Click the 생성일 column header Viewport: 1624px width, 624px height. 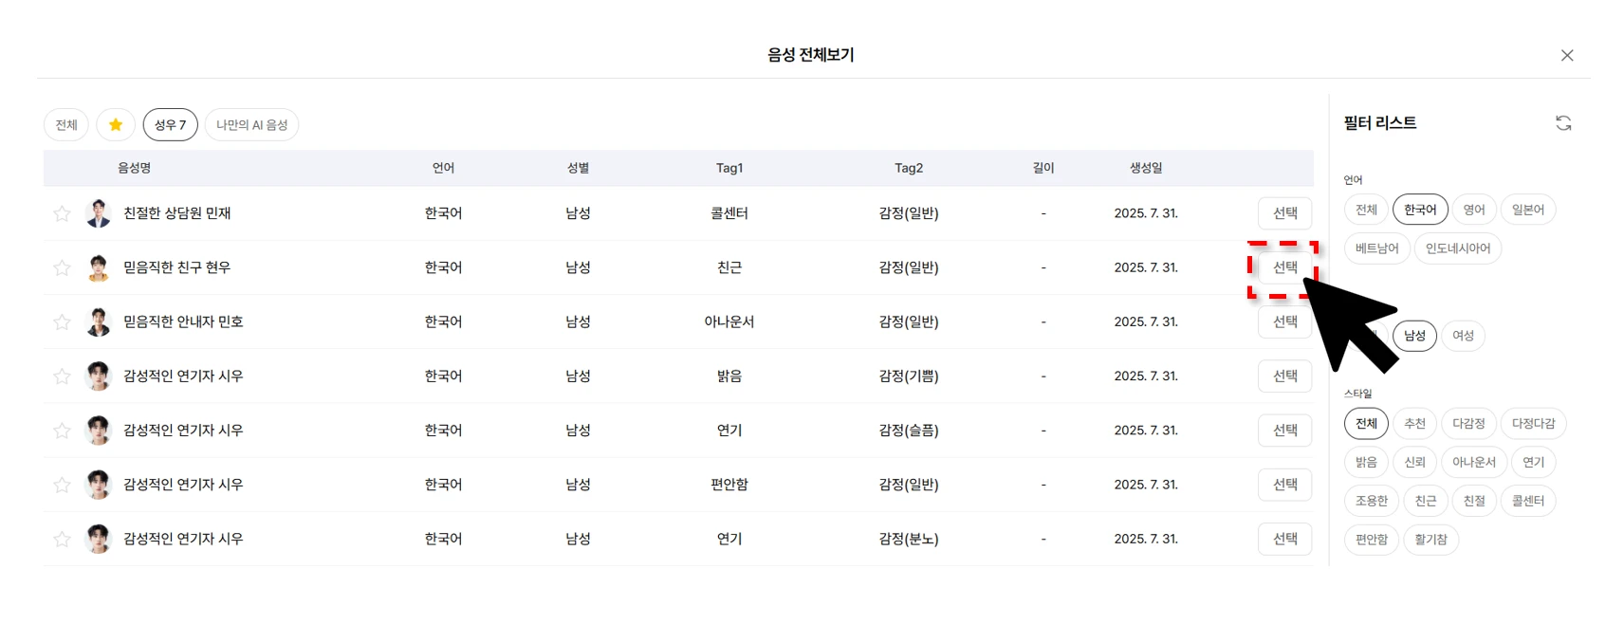[x=1145, y=168]
